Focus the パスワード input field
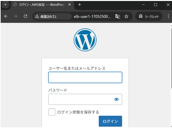The width and height of the screenshot is (172, 128). pyautogui.click(x=85, y=99)
